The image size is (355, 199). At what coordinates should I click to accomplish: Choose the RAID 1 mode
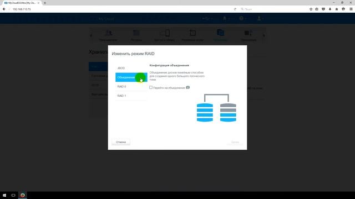(x=131, y=96)
